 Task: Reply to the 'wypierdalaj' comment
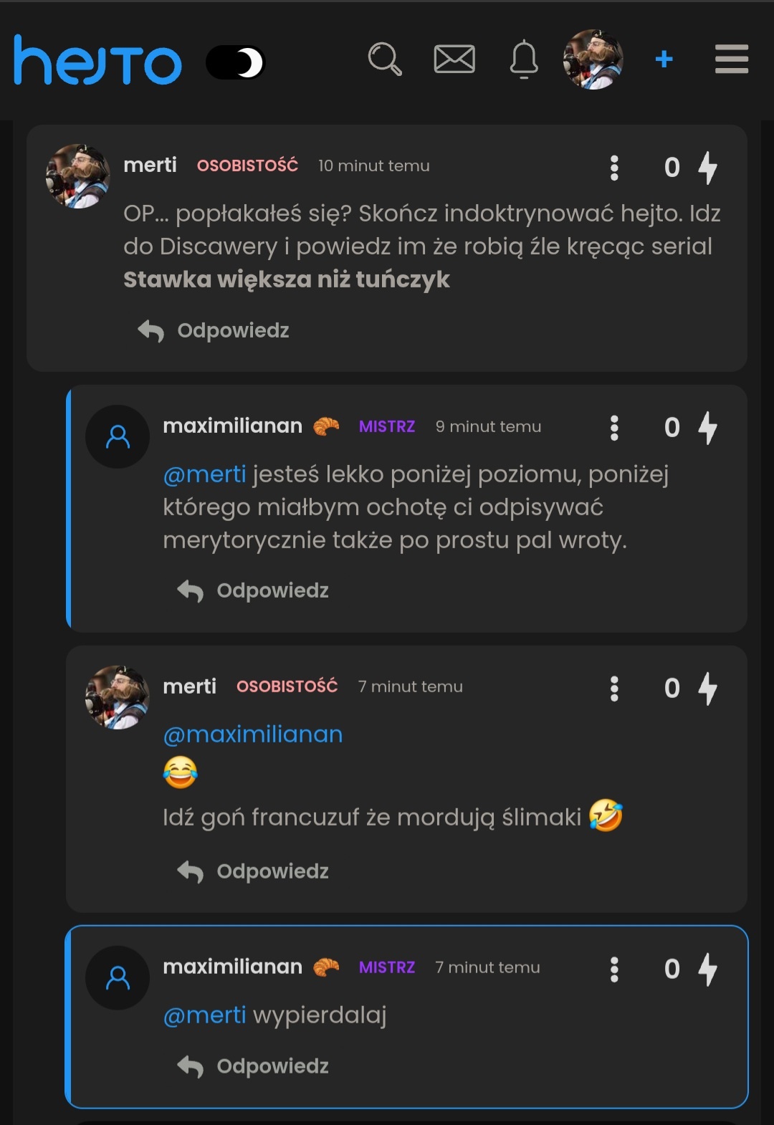click(253, 1066)
